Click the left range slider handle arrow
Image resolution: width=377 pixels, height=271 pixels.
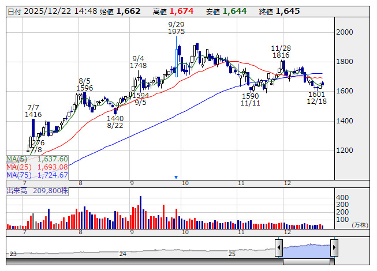point(279,247)
